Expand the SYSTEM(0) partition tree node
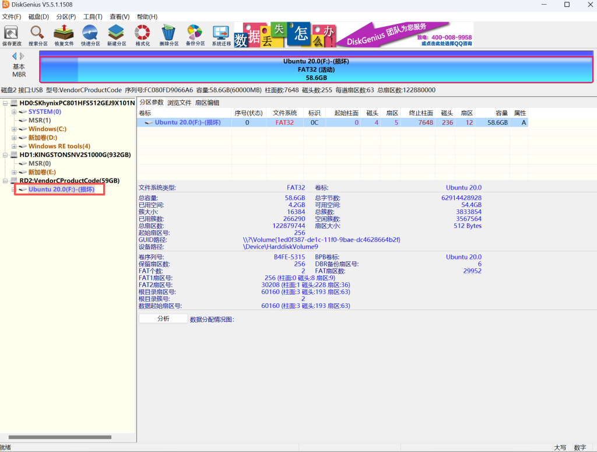This screenshot has height=452, width=597. click(14, 111)
